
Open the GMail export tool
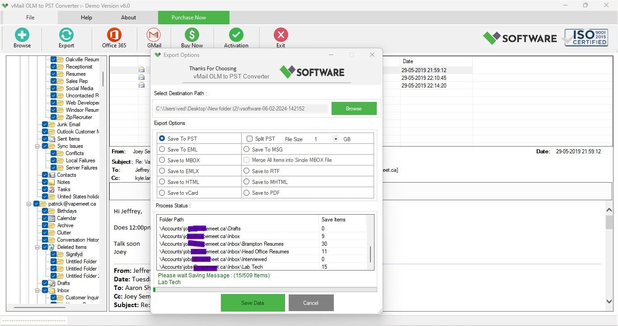(154, 35)
